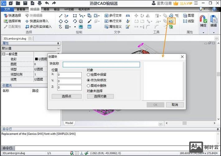Viewport: 221px width, 156px height.
Task: Insert a table from draw group
Action: click(x=89, y=27)
